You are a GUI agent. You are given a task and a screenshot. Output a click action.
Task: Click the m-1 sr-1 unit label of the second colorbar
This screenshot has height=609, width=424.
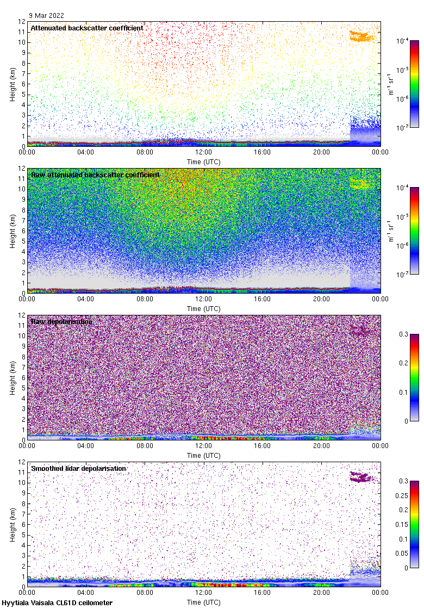[391, 231]
